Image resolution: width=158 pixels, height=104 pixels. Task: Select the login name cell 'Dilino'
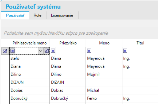[29, 75]
